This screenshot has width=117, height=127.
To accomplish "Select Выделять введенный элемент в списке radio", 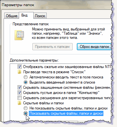I will tap(26, 82).
